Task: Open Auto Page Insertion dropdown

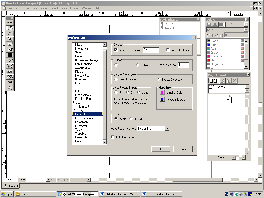Action: pos(167,128)
